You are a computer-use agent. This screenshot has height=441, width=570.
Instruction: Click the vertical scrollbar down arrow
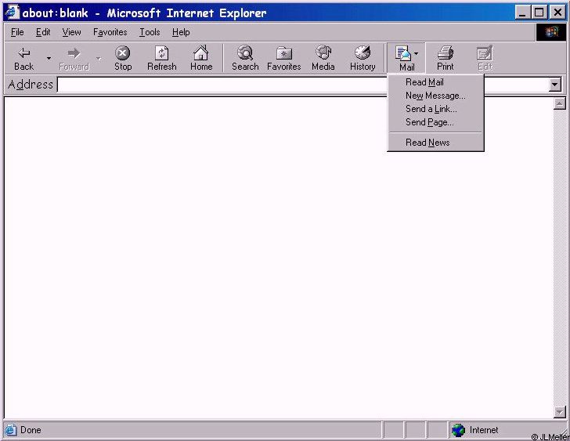[560, 412]
